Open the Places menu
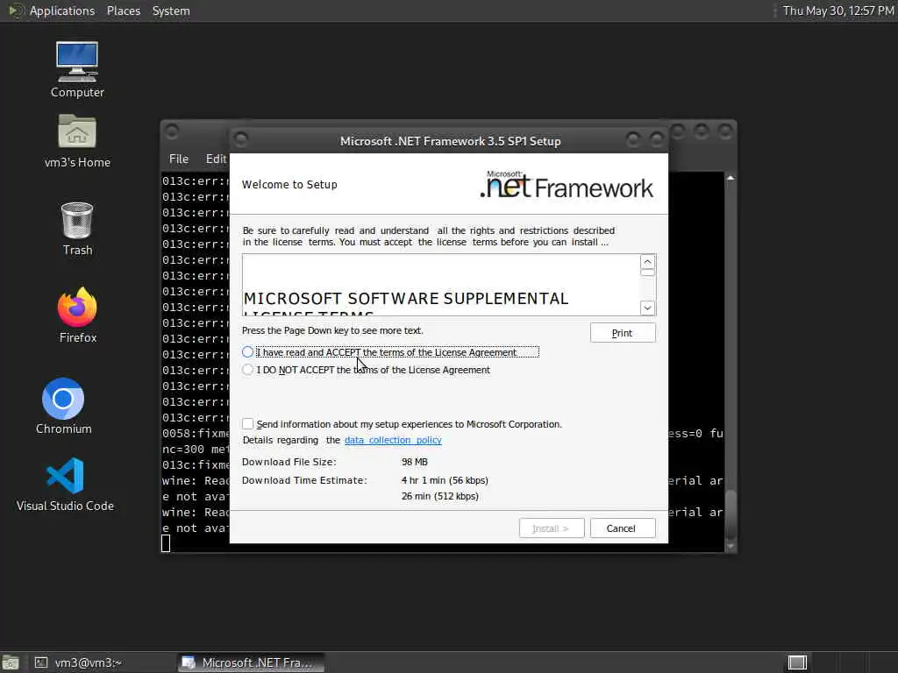 coord(123,11)
